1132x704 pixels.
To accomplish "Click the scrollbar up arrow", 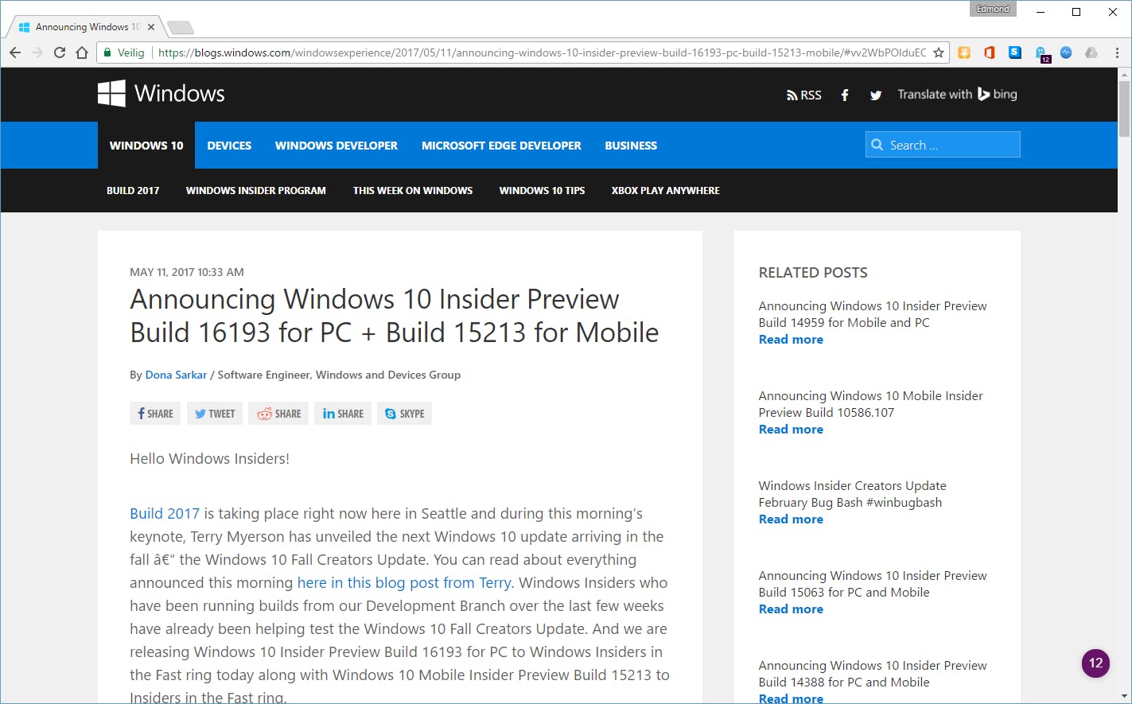I will coord(1124,74).
